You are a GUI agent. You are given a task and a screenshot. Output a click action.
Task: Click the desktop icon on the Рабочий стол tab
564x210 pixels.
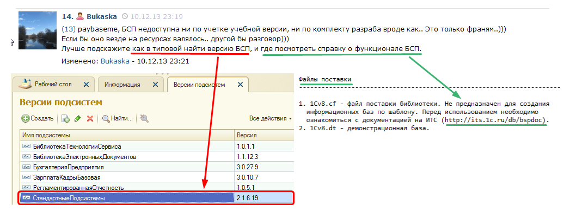[24, 85]
